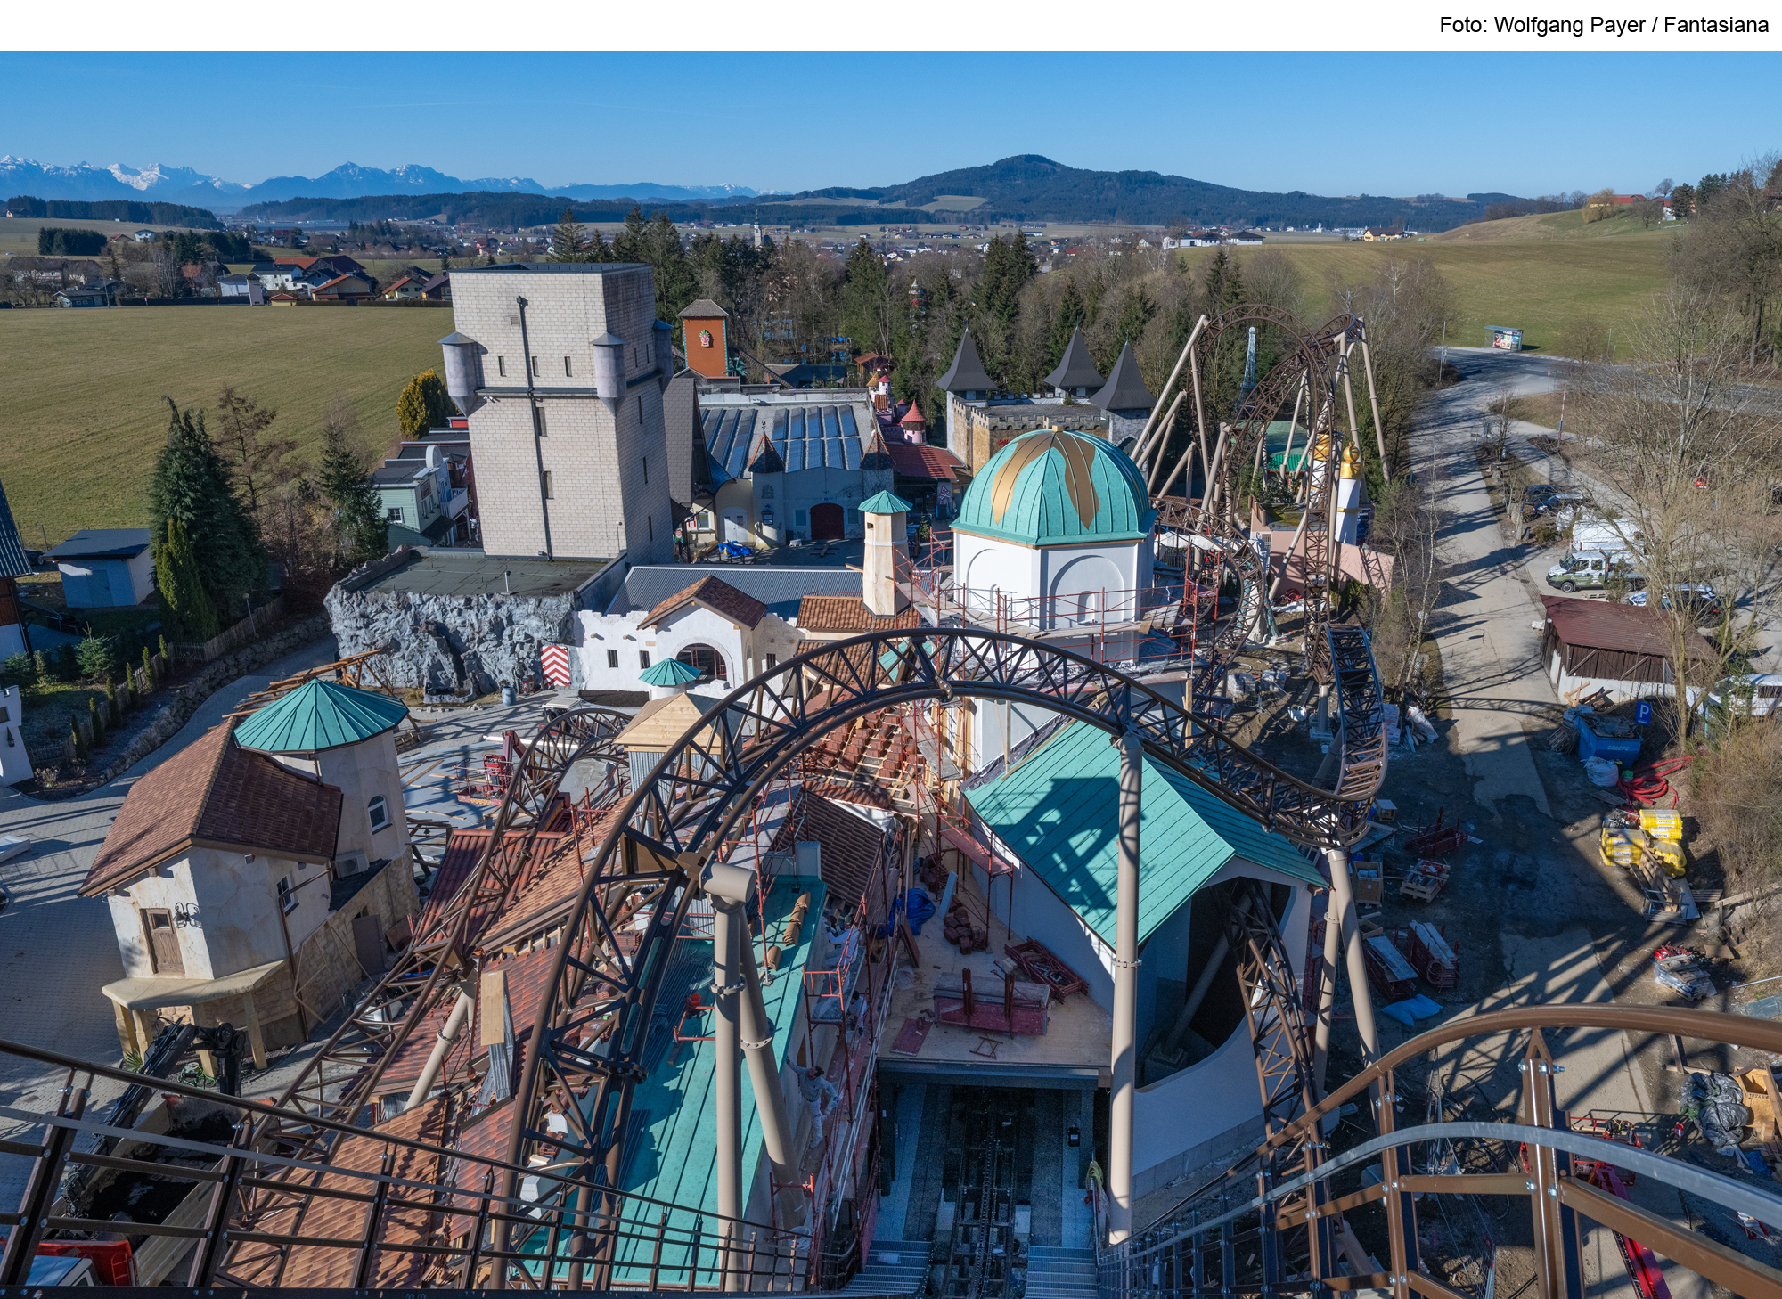
Task: Click the orange tower with wooden roof
Action: [704, 339]
